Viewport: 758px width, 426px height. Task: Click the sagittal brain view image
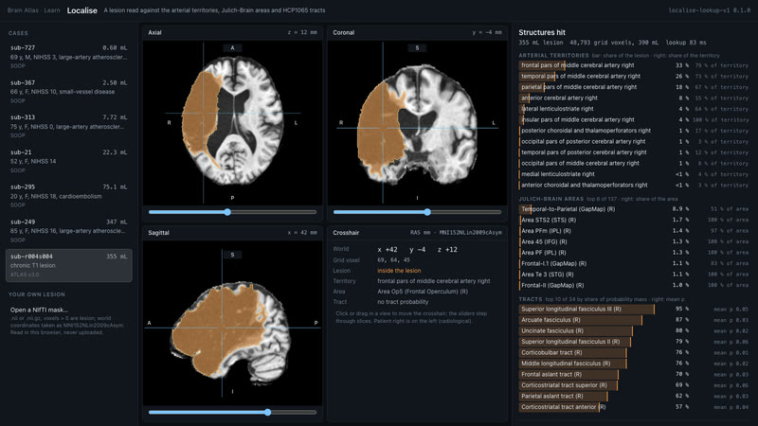[232, 323]
